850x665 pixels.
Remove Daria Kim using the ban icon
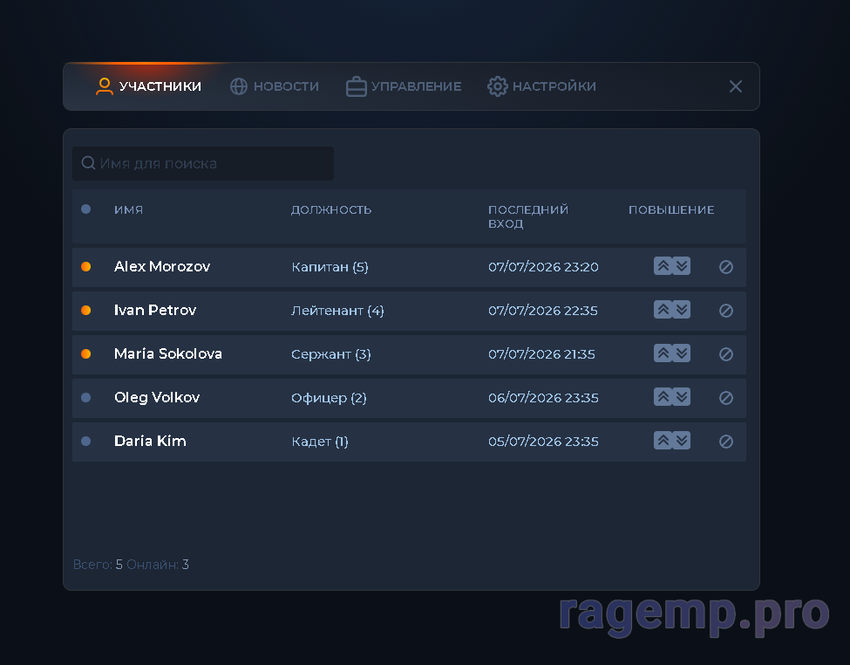point(726,442)
